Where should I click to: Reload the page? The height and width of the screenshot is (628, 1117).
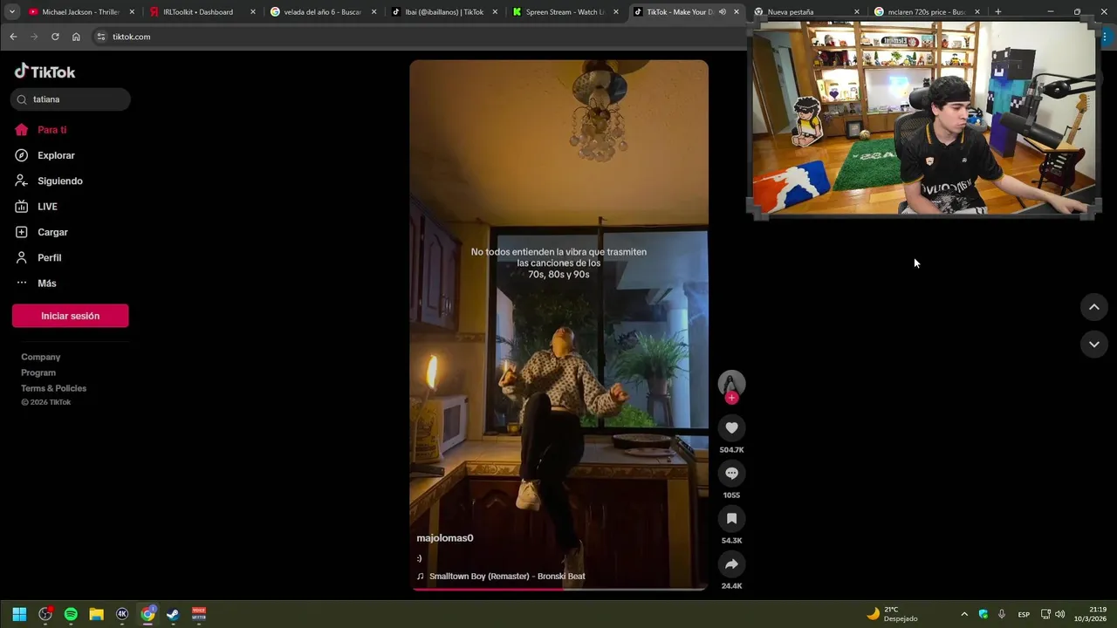[55, 37]
